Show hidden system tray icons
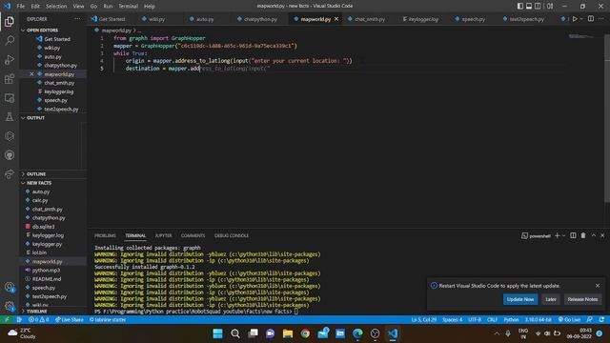This screenshot has height=343, width=610. [497, 333]
